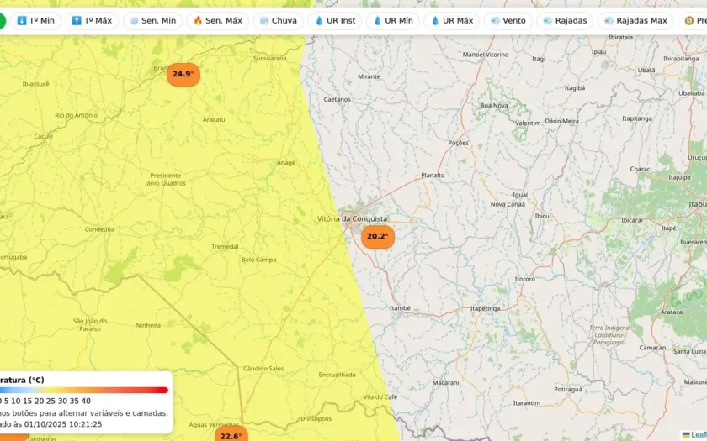Switch to the Tº Máx layer
The image size is (707, 441).
[92, 21]
